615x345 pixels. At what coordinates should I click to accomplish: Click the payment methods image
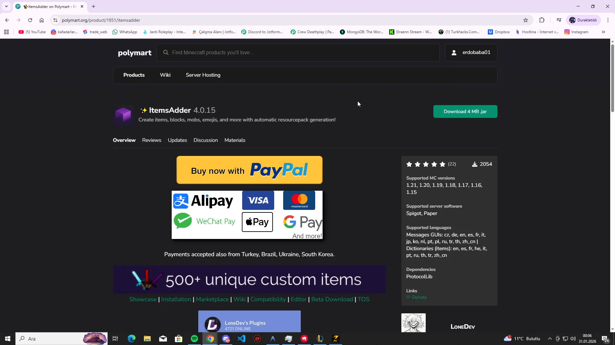(x=247, y=215)
